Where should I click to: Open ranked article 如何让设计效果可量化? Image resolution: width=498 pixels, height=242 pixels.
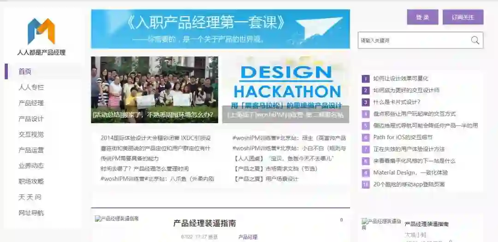[401, 78]
